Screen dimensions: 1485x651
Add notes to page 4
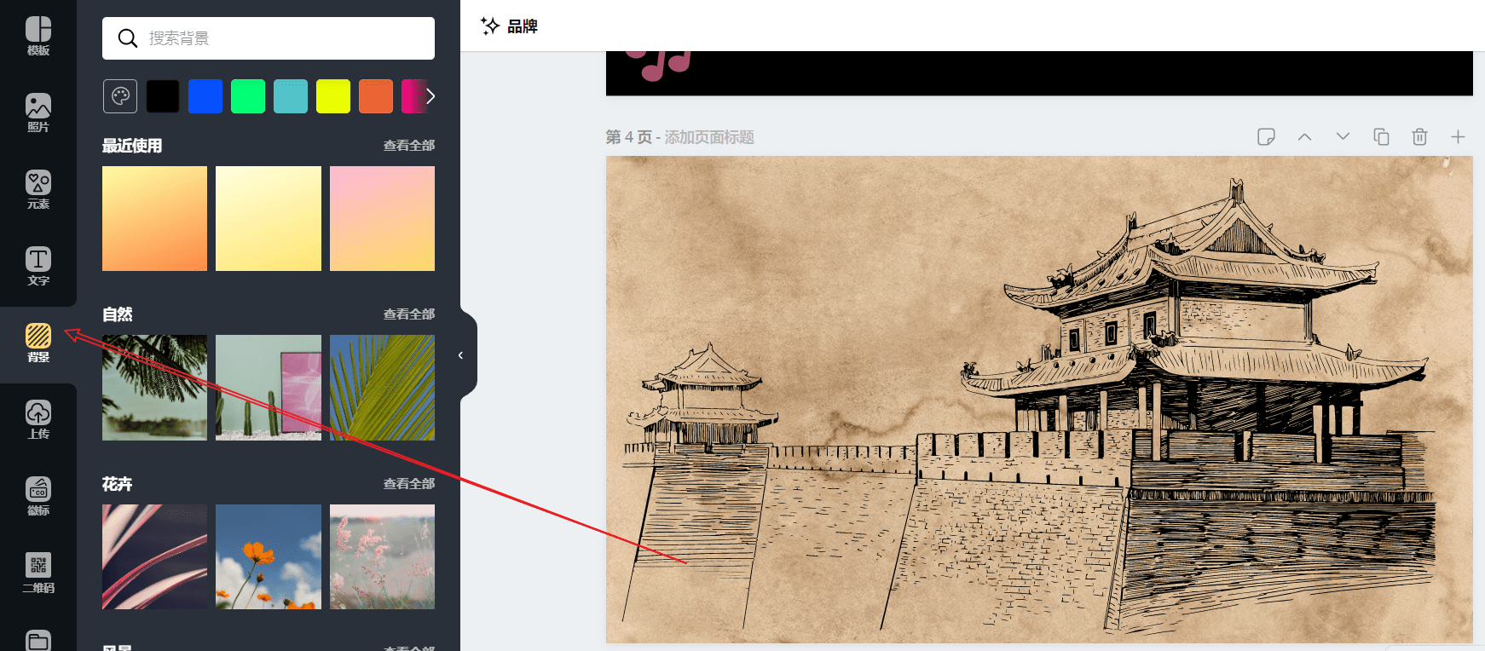(x=1266, y=136)
